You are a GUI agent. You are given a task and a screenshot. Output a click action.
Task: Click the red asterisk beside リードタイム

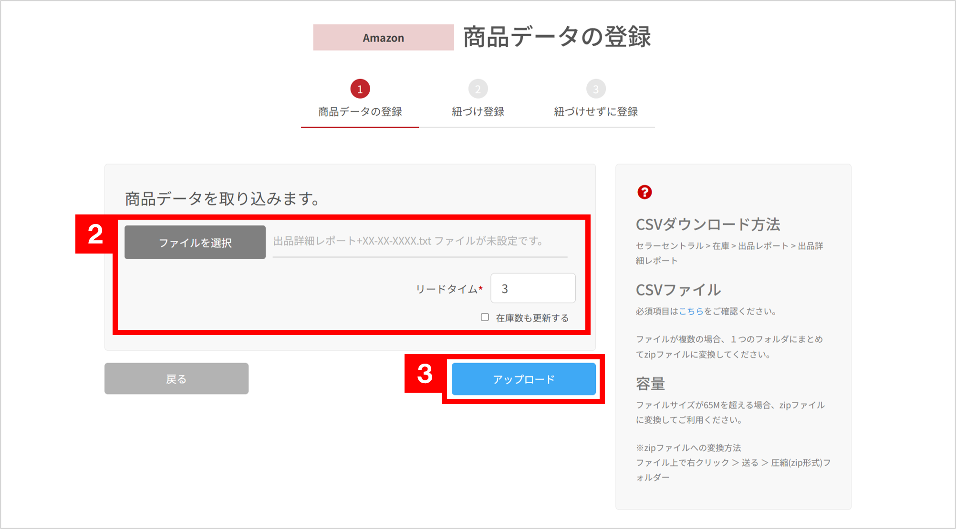[481, 288]
